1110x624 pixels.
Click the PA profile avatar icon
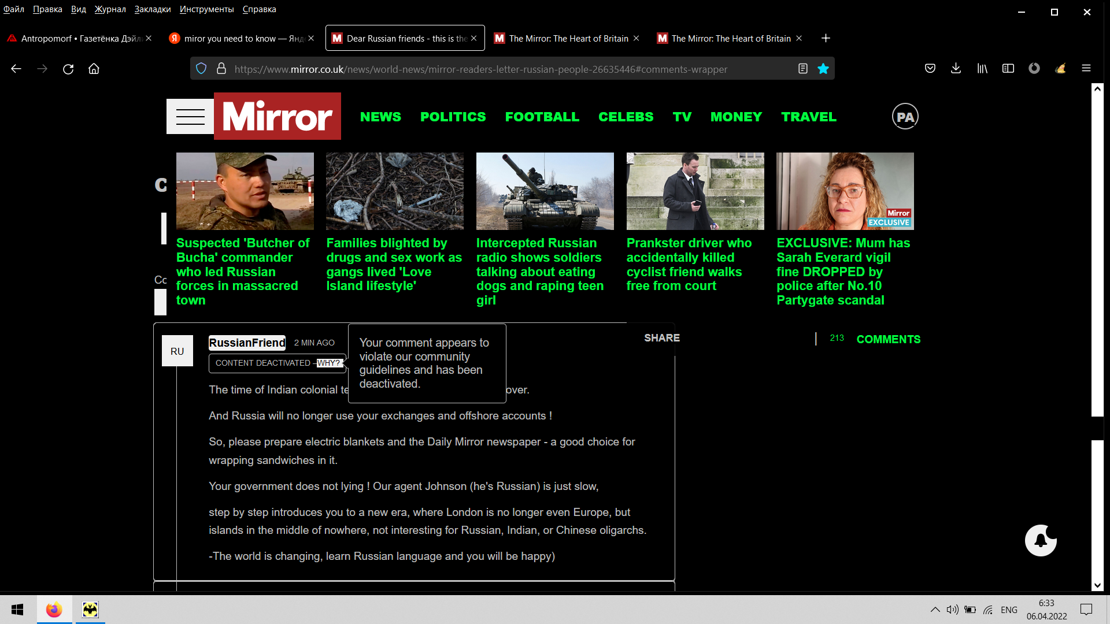(x=905, y=117)
